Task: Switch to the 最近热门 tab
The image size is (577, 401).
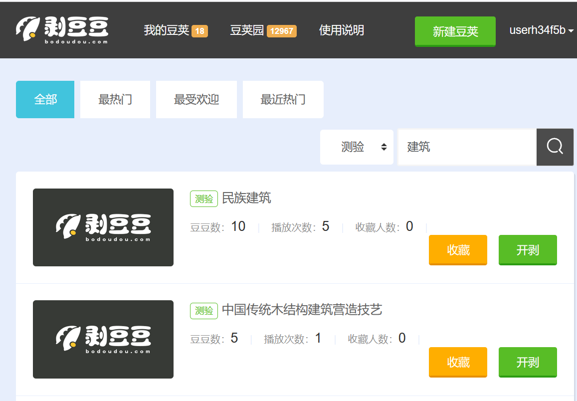Action: click(283, 100)
